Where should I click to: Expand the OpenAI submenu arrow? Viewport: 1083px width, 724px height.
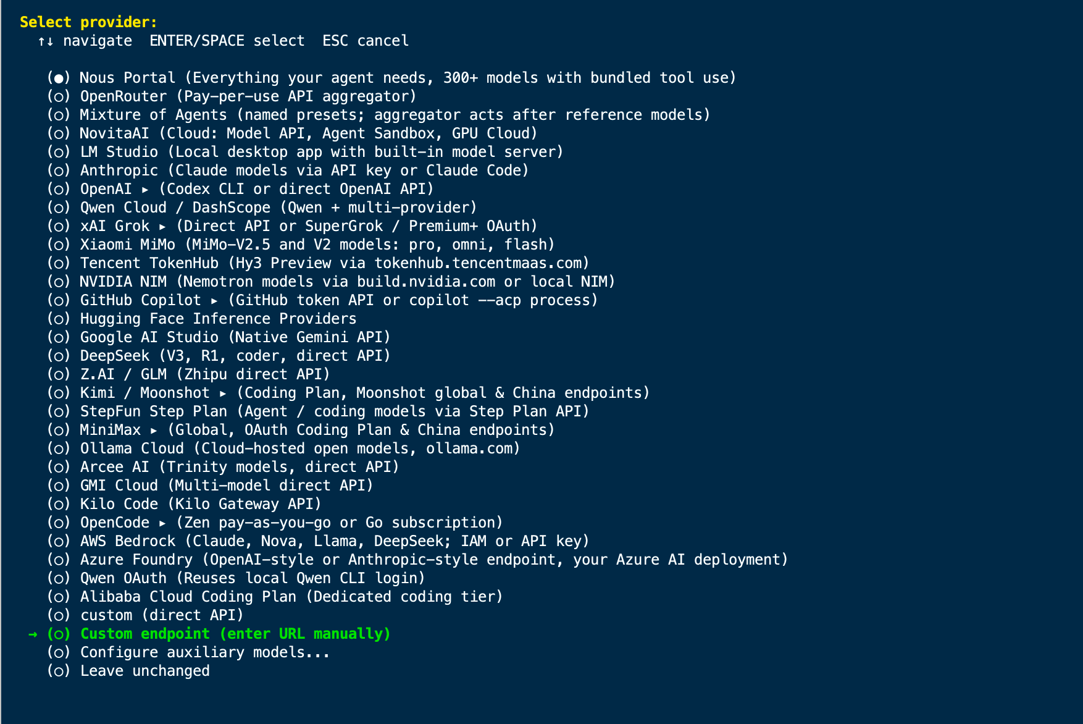pyautogui.click(x=145, y=190)
